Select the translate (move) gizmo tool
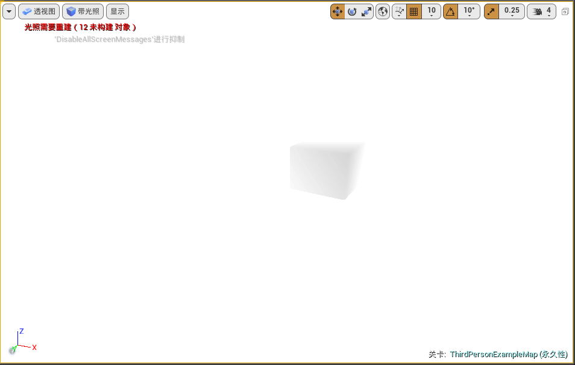Screen dimensions: 575x365 coord(338,11)
